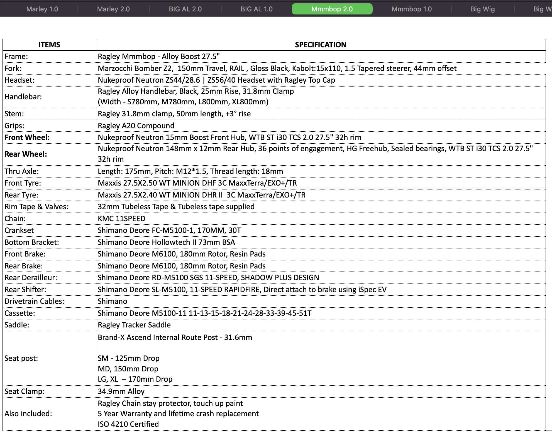Select the KMC 11SPEED chain cell
The width and height of the screenshot is (552, 434).
(122, 219)
